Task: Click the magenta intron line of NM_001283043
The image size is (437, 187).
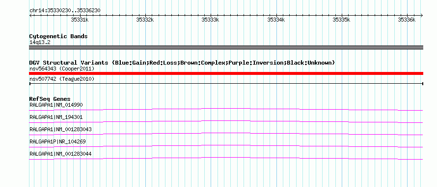Action: click(x=226, y=134)
